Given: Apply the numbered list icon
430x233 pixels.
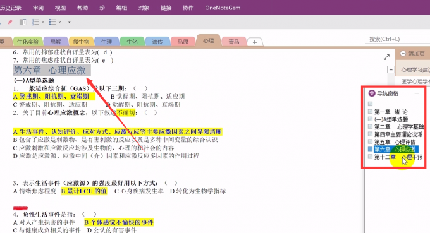Looking at the screenshot, I should pos(35,22).
